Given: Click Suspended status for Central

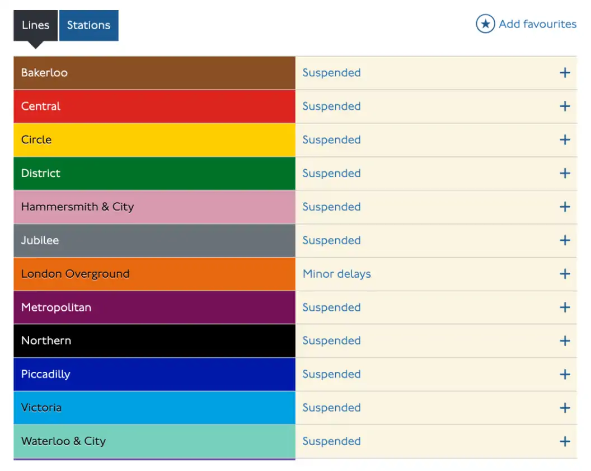Looking at the screenshot, I should click(x=331, y=106).
